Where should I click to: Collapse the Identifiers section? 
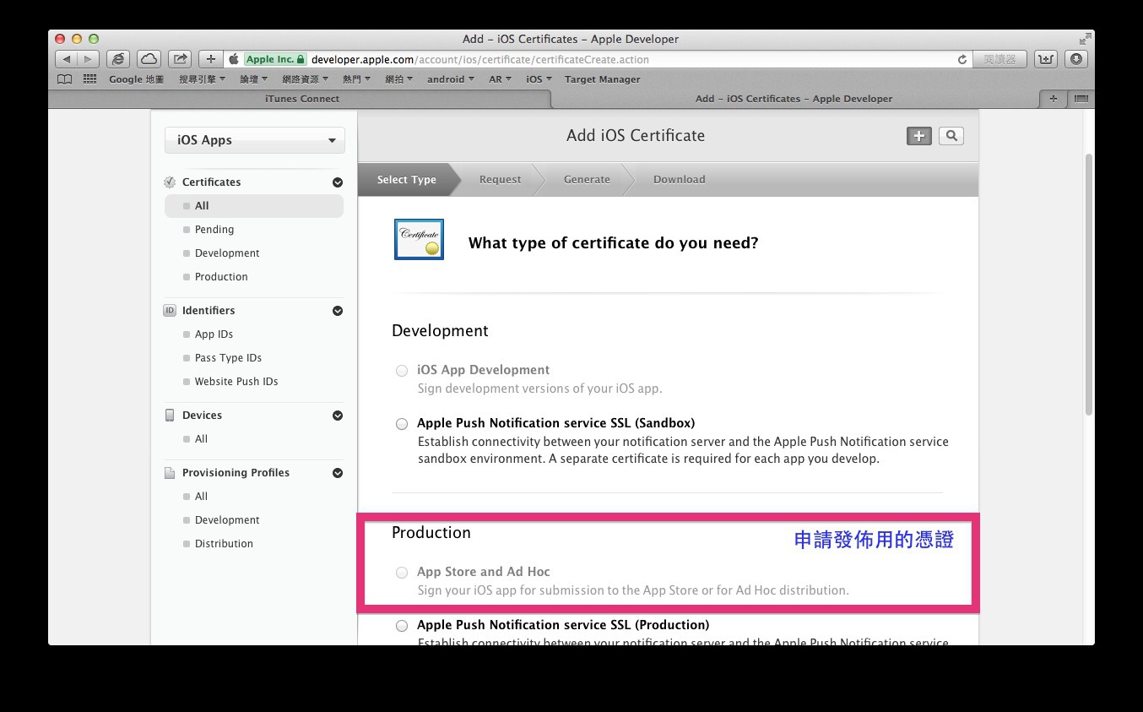click(x=338, y=311)
